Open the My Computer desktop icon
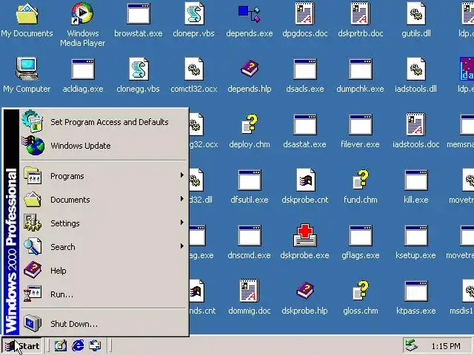474x355 pixels. [27, 69]
